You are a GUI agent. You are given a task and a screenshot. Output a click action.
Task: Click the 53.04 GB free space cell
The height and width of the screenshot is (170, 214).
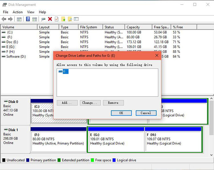160,32
